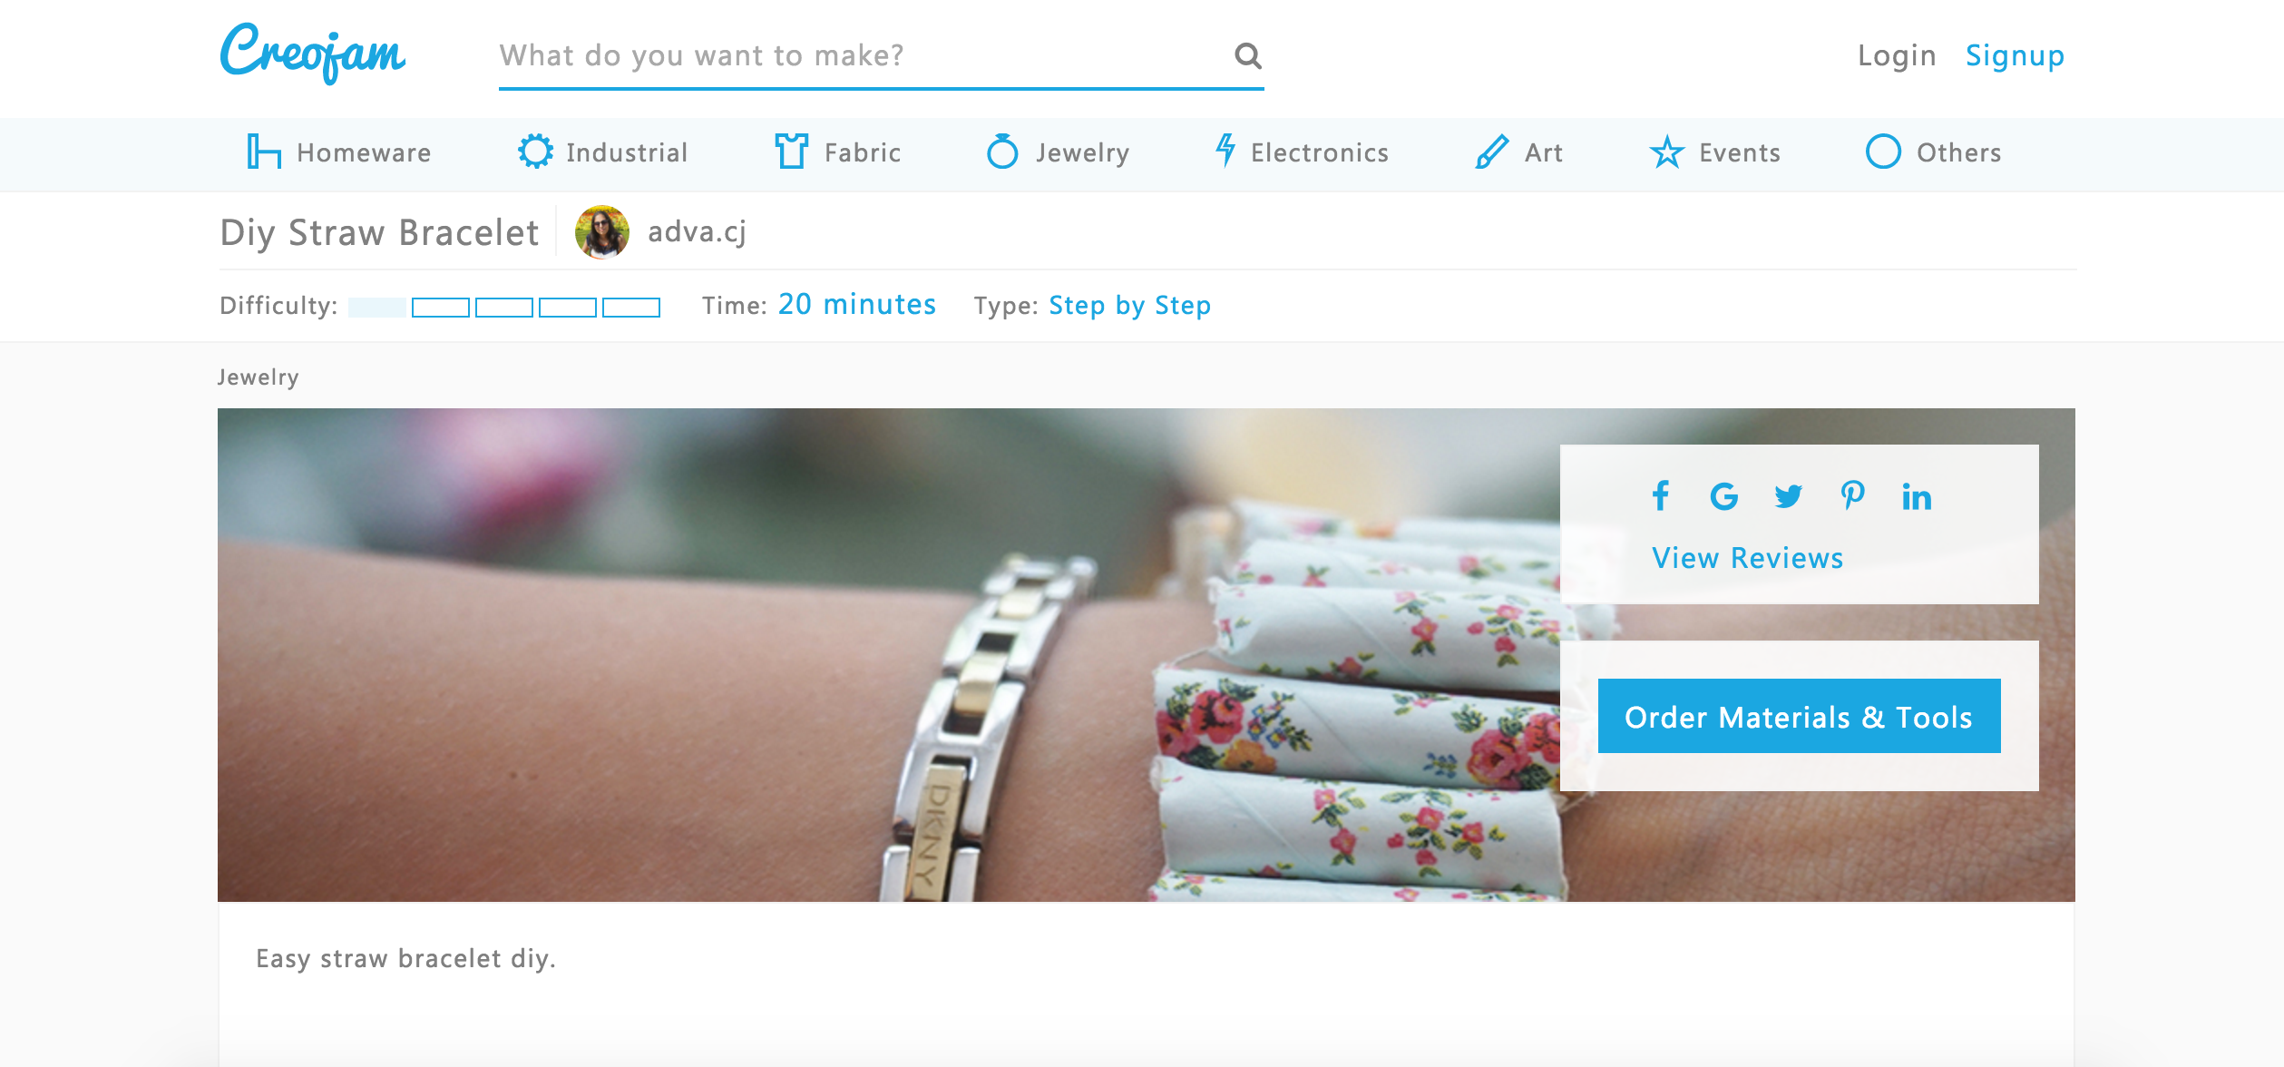Click the filled first difficulty bar
The width and height of the screenshot is (2284, 1067).
click(377, 308)
